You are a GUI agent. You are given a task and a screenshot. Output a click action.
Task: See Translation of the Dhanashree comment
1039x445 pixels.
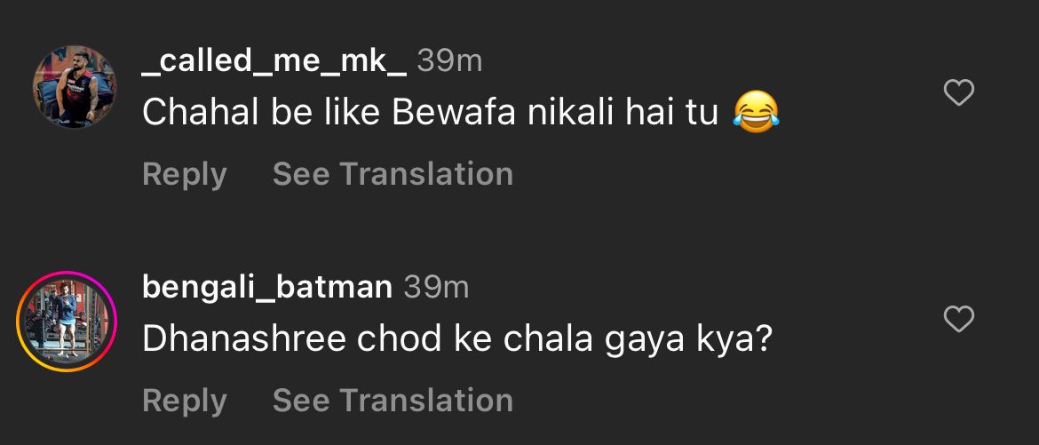pos(393,401)
